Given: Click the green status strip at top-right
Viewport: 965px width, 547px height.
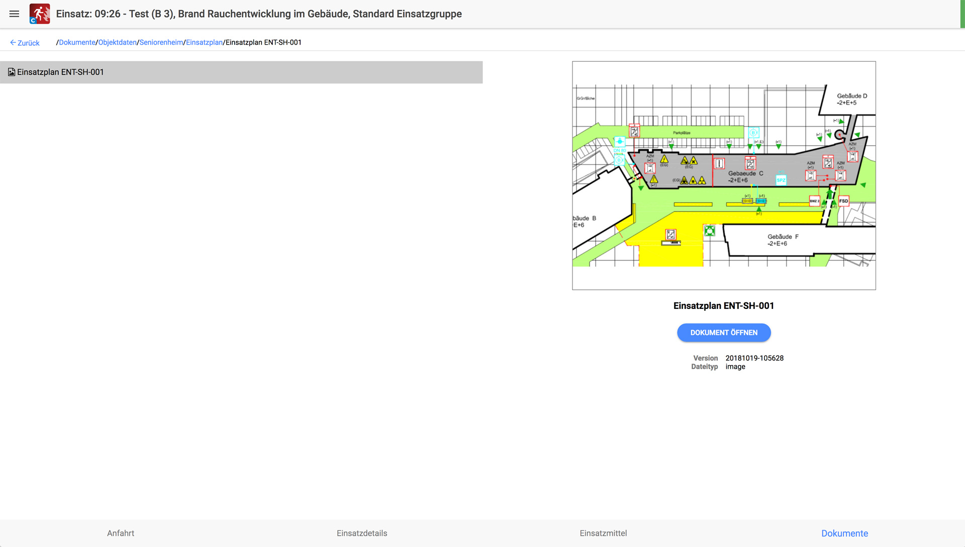Looking at the screenshot, I should pyautogui.click(x=962, y=14).
